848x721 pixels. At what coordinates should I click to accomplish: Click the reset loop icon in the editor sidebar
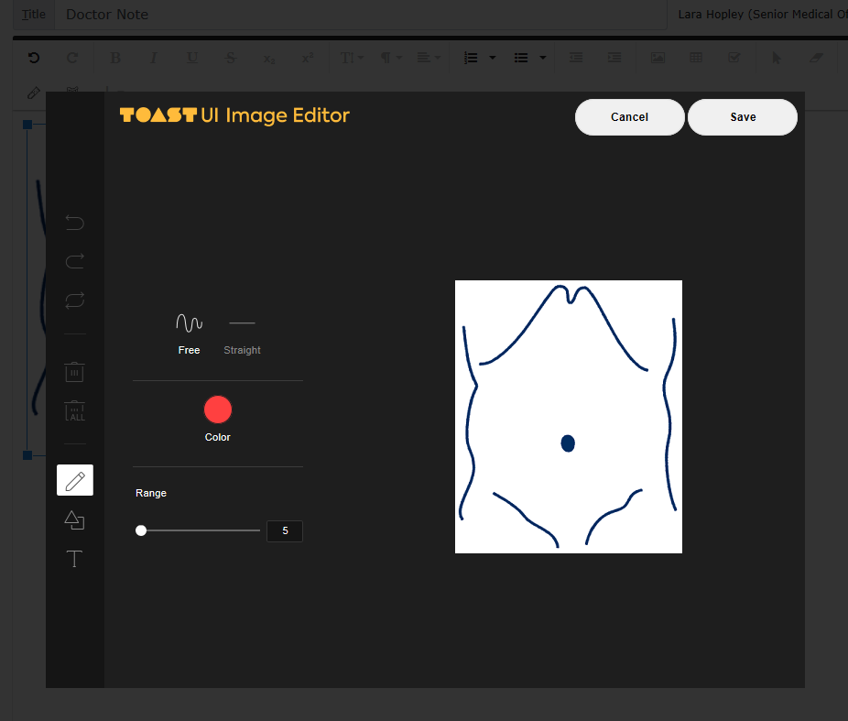pos(75,300)
